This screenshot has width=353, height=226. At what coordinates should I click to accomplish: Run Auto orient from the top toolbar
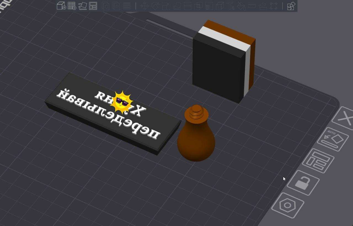[x=82, y=6]
